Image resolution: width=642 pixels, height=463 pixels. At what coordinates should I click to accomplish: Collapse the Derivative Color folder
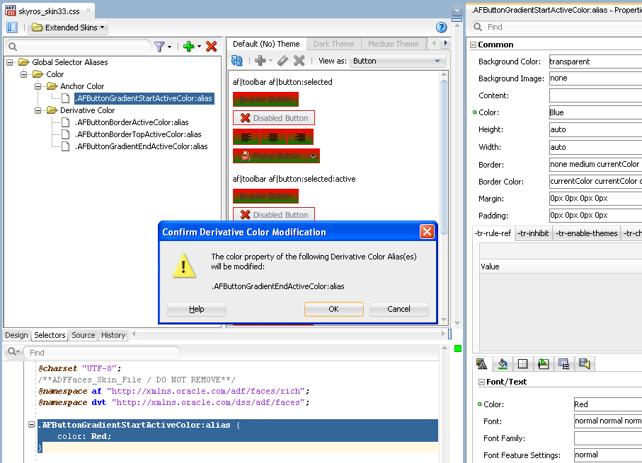(38, 110)
